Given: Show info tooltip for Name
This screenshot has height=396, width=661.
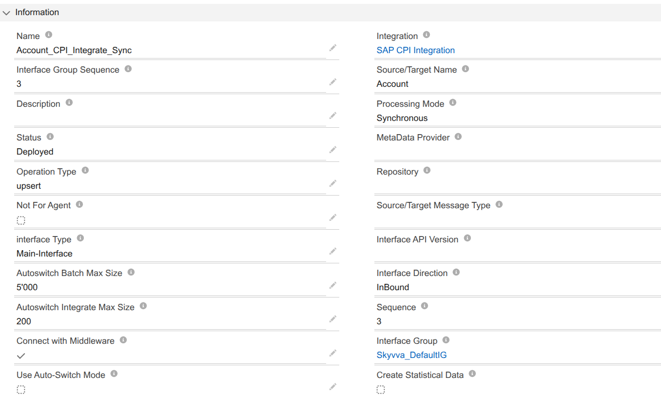Looking at the screenshot, I should pos(48,35).
